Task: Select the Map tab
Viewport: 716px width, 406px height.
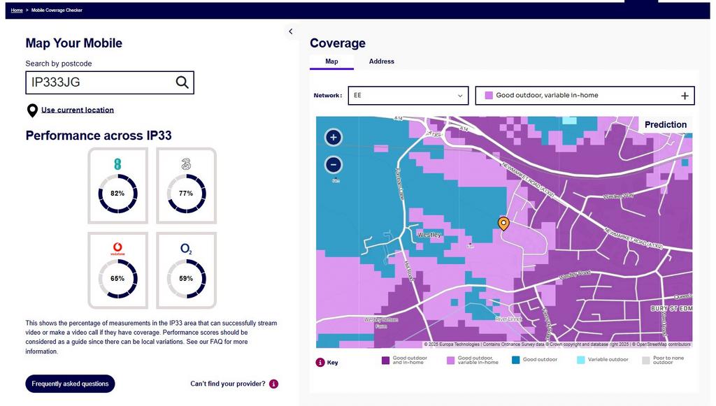Action: 331,61
